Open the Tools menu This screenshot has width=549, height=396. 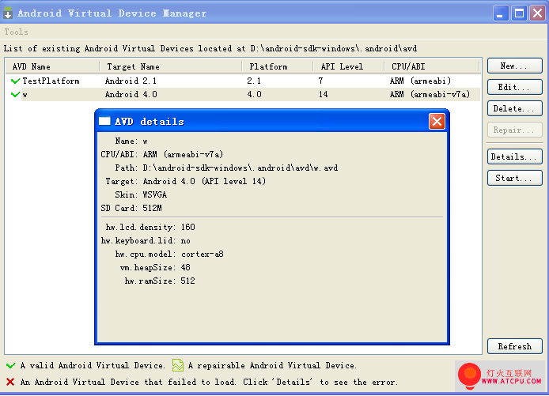pos(16,32)
